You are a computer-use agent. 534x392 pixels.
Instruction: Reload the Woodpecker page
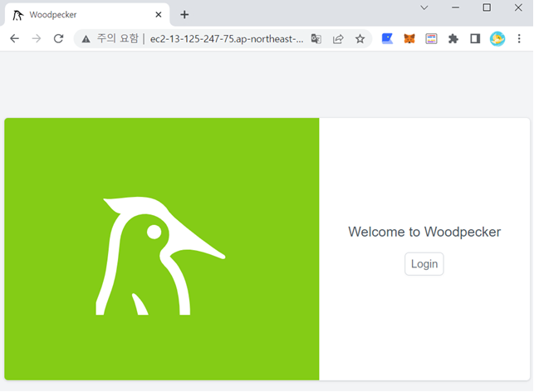pos(59,39)
